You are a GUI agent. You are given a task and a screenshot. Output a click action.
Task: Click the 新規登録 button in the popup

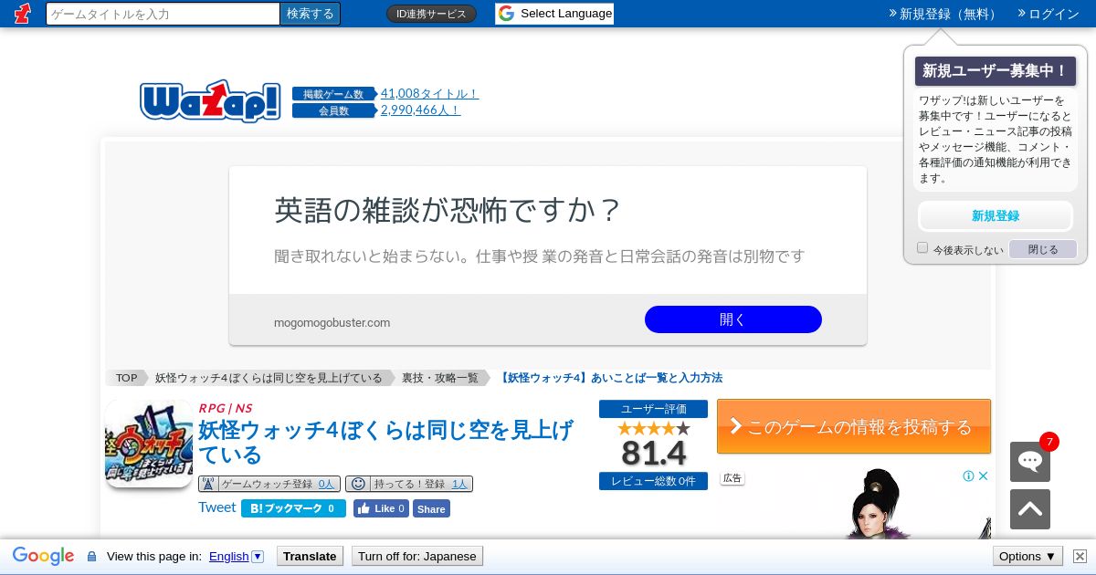(x=996, y=216)
